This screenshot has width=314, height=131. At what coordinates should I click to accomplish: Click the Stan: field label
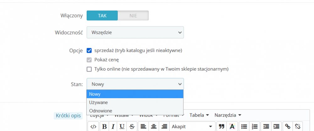[x=77, y=84]
